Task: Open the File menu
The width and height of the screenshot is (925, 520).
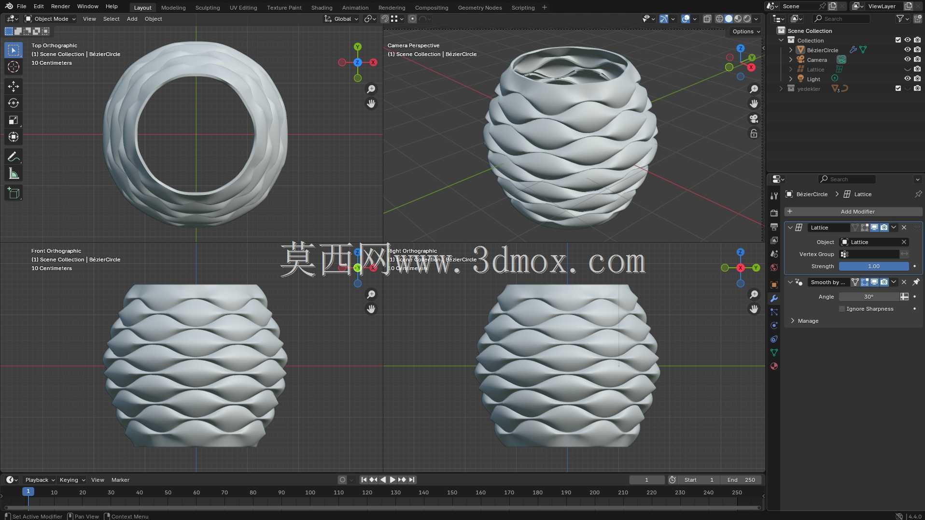Action: 21,6
